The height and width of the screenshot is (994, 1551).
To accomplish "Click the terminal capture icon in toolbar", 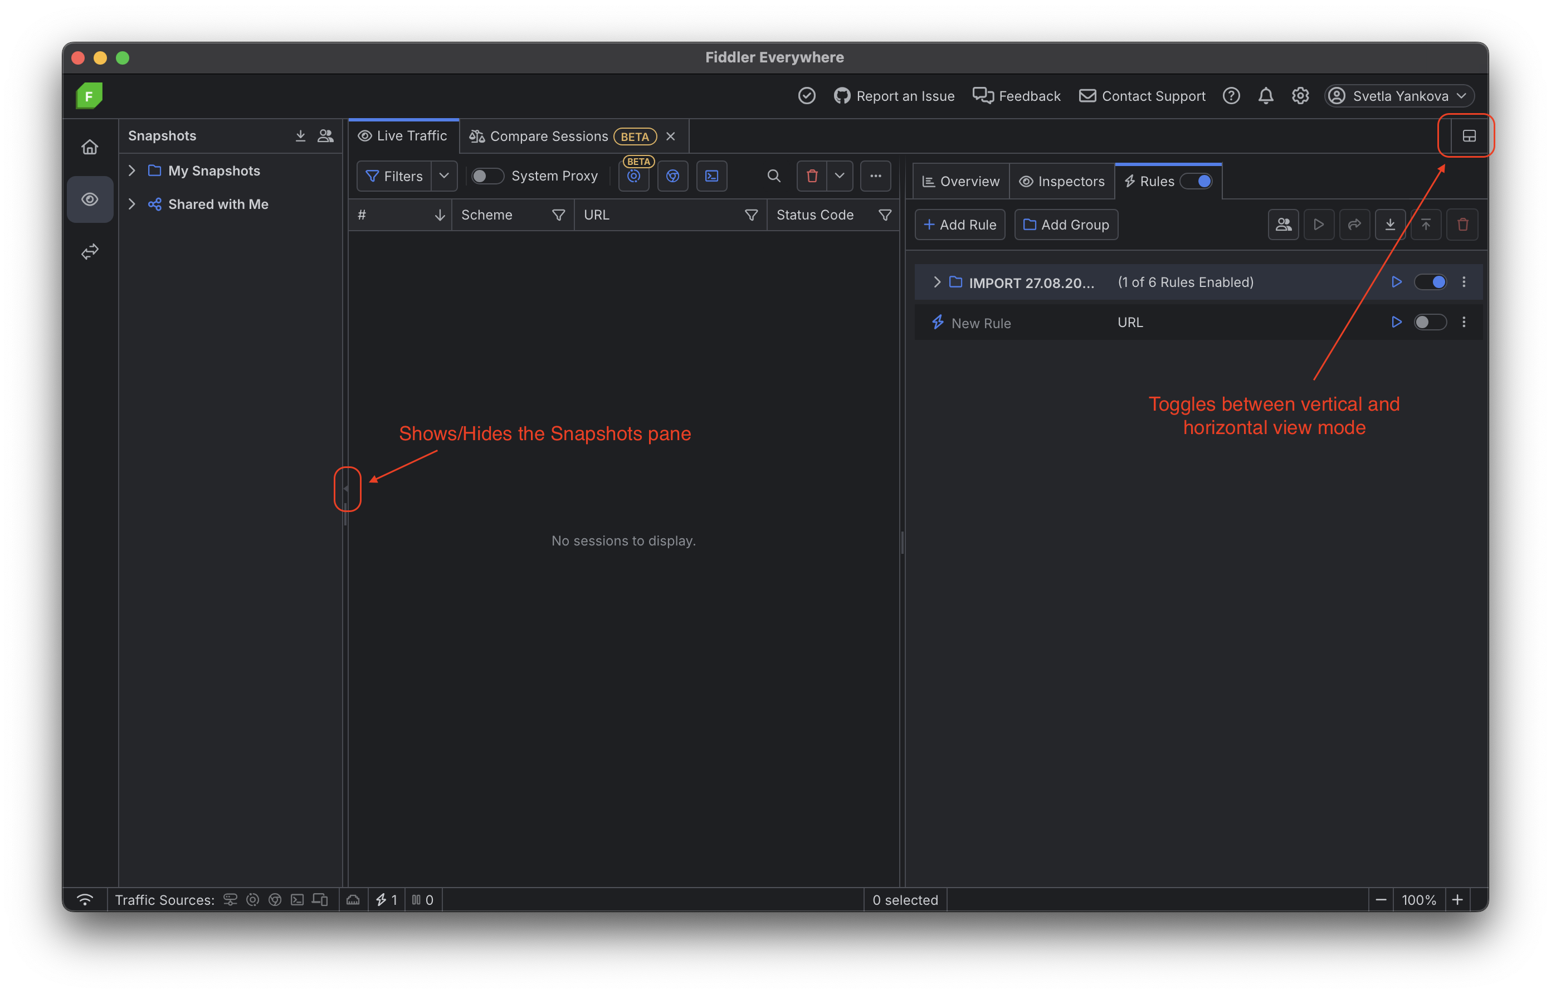I will pyautogui.click(x=711, y=176).
